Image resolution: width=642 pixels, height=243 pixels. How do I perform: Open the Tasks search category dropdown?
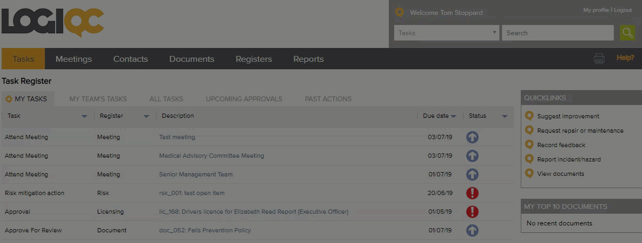446,33
